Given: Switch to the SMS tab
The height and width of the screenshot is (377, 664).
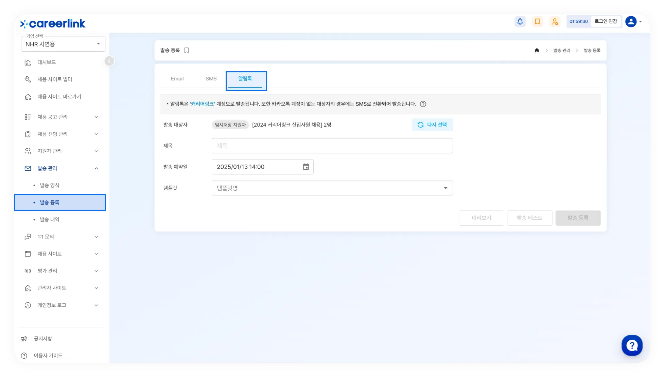Looking at the screenshot, I should coord(211,79).
